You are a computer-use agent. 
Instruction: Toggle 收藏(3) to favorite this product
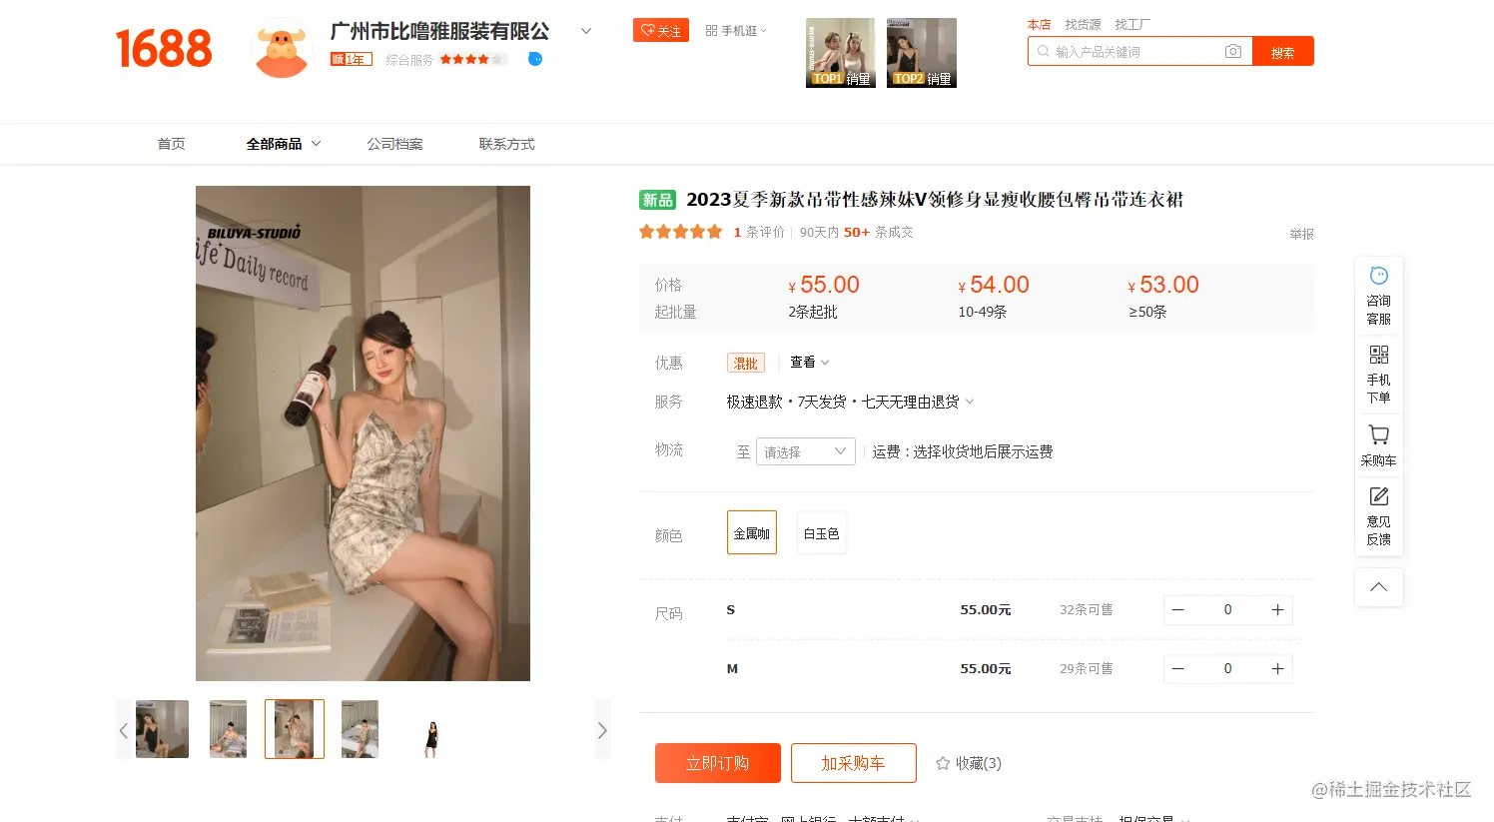point(969,763)
